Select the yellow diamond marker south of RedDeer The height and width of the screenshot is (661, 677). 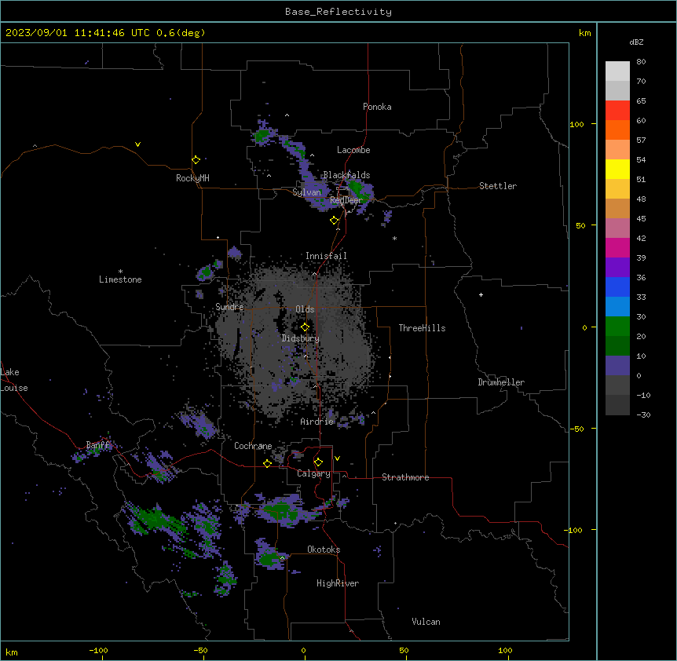click(334, 221)
